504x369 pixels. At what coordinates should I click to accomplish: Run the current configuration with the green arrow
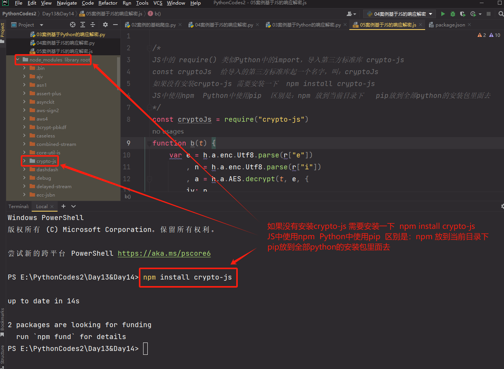point(443,14)
